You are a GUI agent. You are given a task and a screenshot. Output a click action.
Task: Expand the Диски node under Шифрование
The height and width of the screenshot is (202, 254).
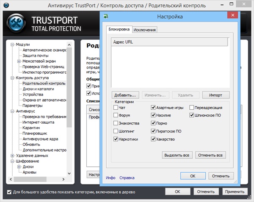pos(19,167)
